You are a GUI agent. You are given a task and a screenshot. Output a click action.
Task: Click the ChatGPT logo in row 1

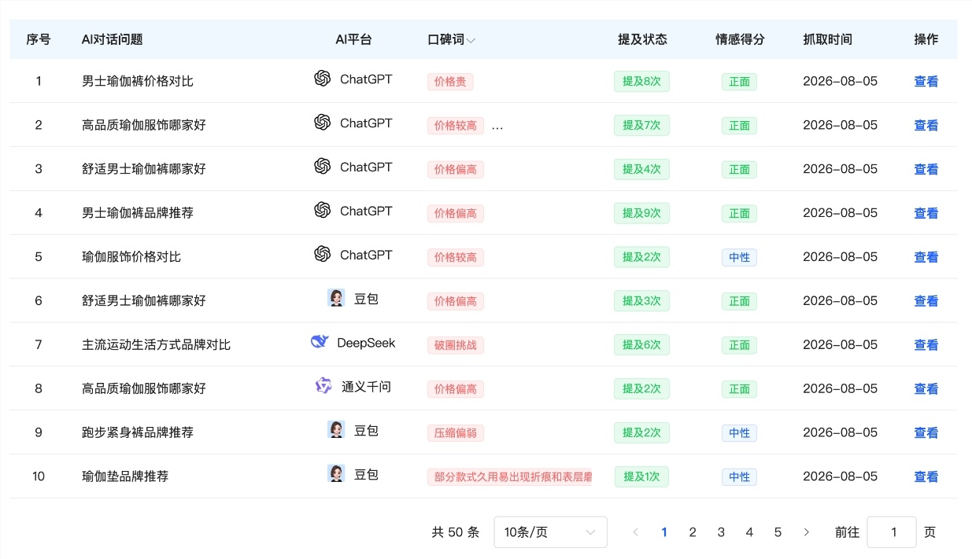tap(322, 79)
